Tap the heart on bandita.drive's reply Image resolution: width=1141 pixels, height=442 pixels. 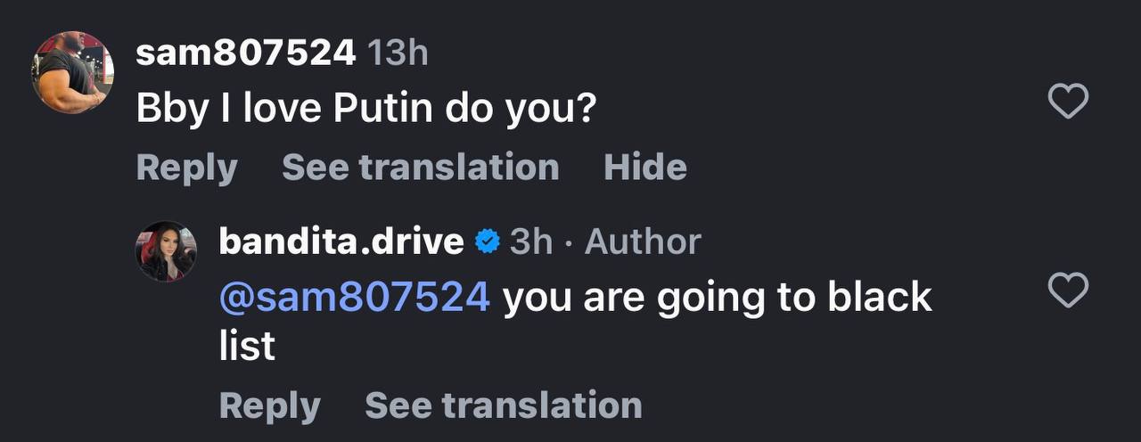[x=1067, y=291]
